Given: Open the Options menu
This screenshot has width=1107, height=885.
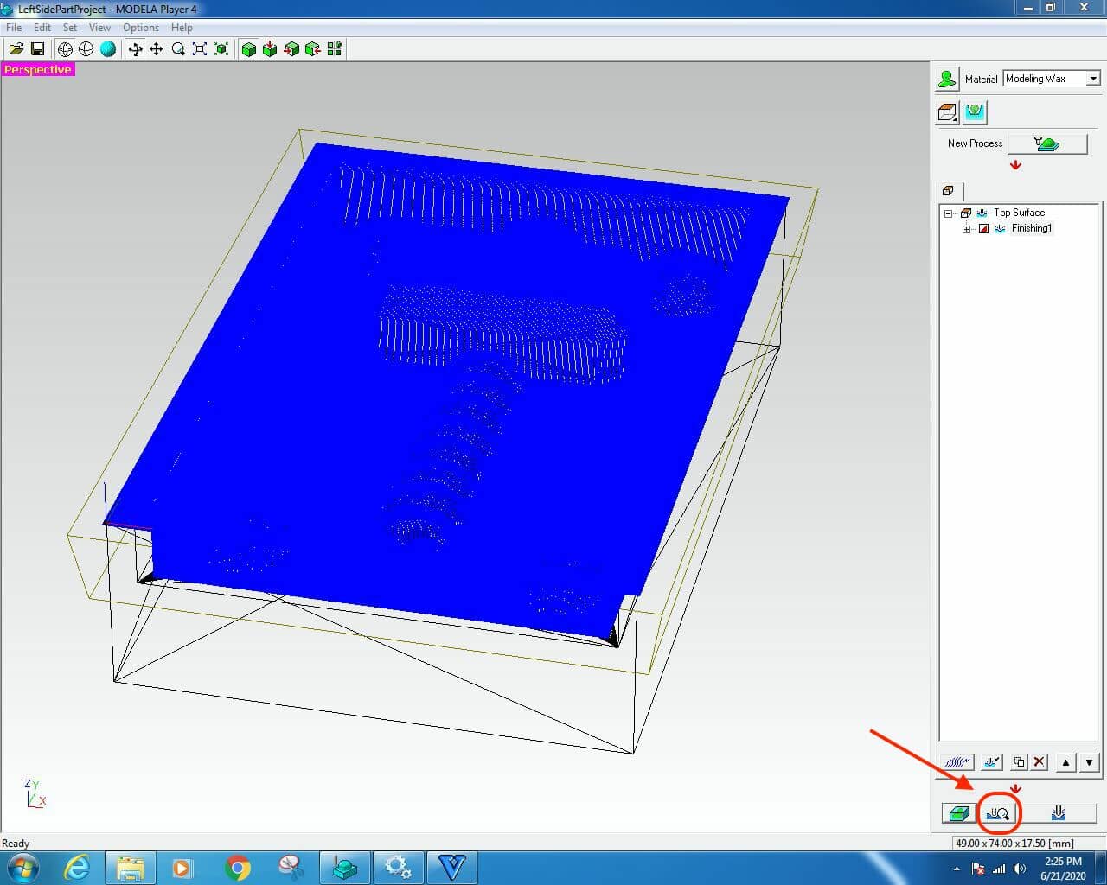Looking at the screenshot, I should click(141, 28).
